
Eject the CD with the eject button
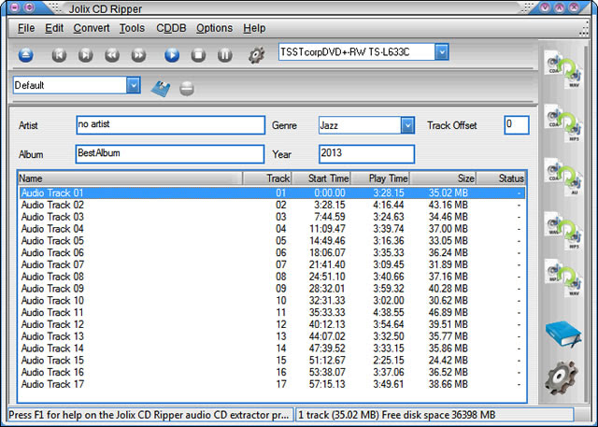click(25, 55)
